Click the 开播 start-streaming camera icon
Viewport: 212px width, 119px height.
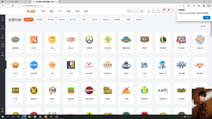[158, 11]
